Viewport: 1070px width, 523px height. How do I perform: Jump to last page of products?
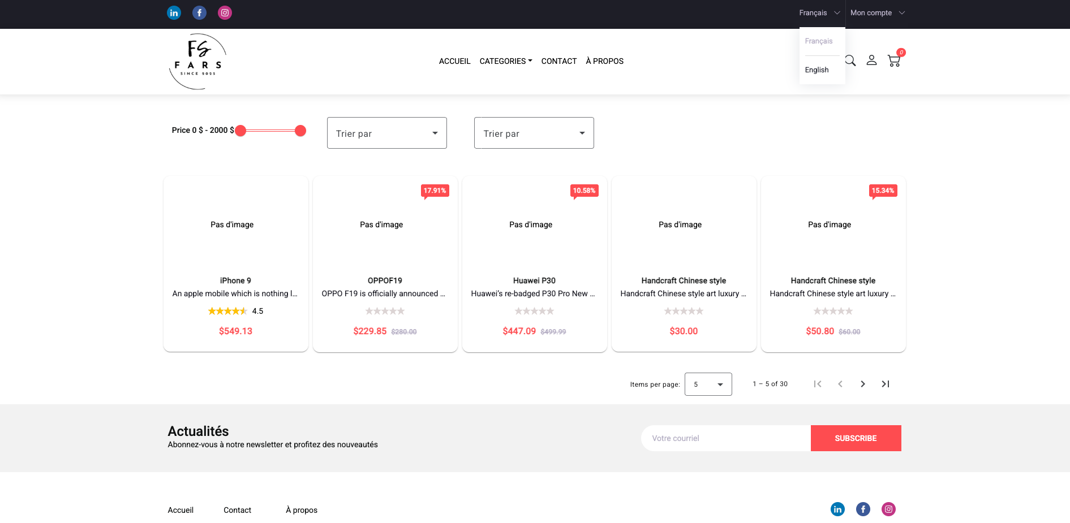(886, 384)
